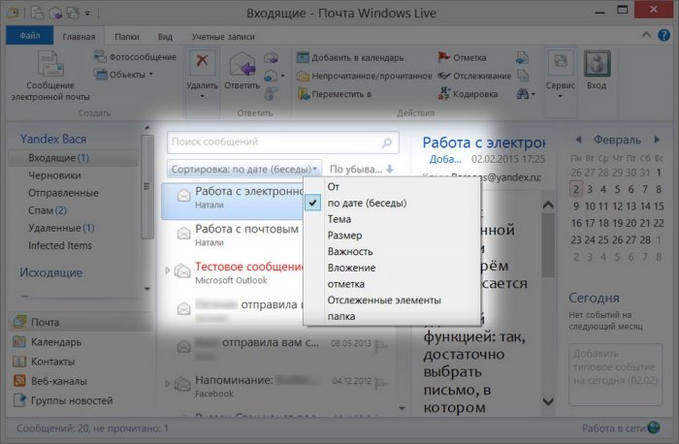Go to the next month arrow after Февраль
Viewport: 679px width, 444px height.
click(657, 140)
